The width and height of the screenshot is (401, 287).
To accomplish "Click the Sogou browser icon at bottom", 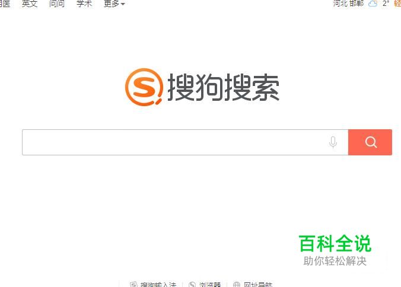I will pyautogui.click(x=192, y=285).
